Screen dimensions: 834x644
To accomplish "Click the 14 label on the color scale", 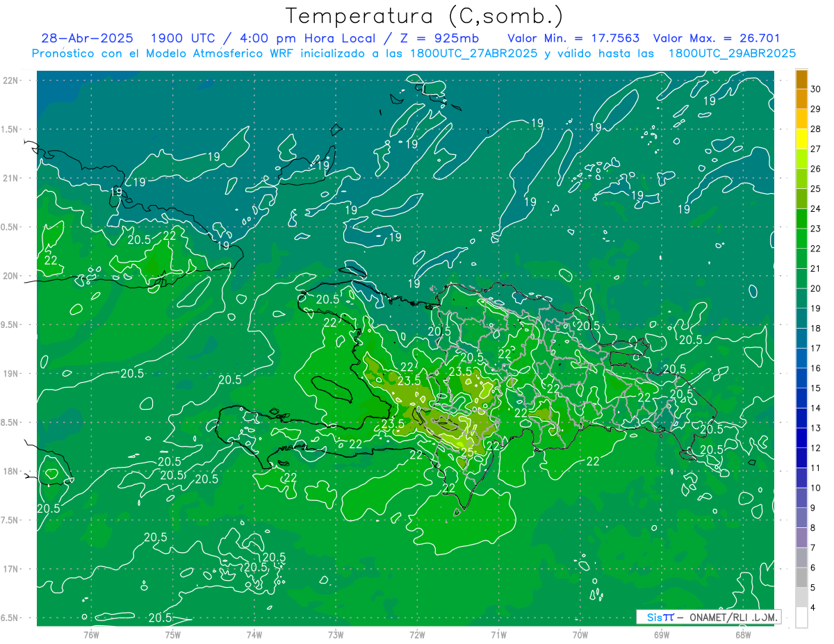I will [x=817, y=408].
